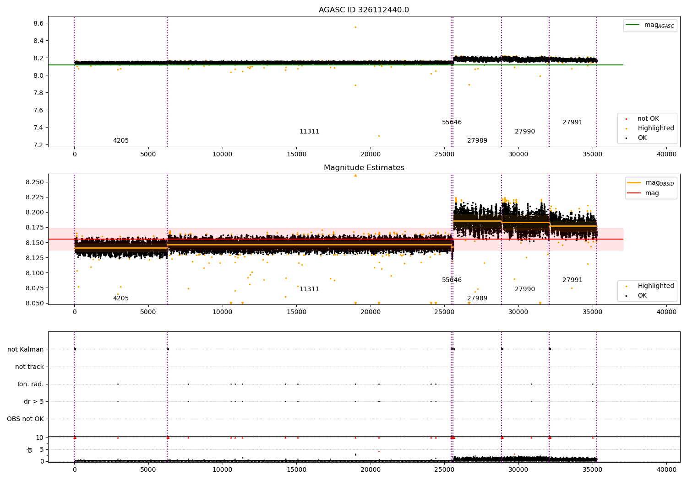
Task: Click the 'Ion. rad.' axis label
Action: tap(31, 384)
